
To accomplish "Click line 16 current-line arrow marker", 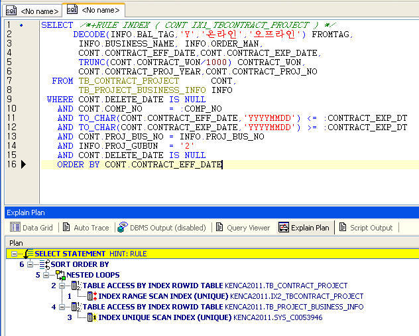I will click(23, 165).
